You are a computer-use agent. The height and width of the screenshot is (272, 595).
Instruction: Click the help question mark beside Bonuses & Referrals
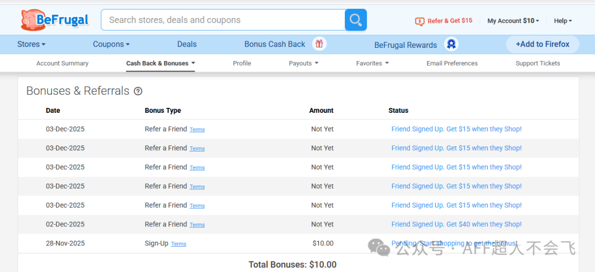click(138, 91)
